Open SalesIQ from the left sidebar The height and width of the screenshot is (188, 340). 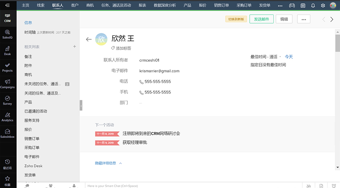coord(7,34)
